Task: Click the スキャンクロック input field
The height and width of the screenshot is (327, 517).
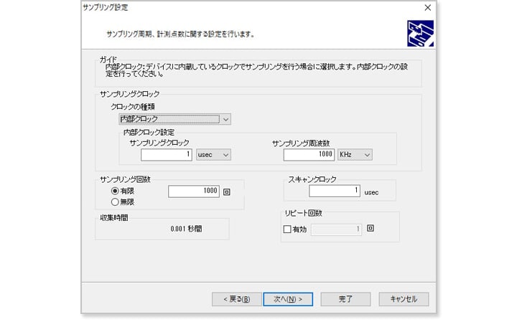Action: click(x=335, y=191)
